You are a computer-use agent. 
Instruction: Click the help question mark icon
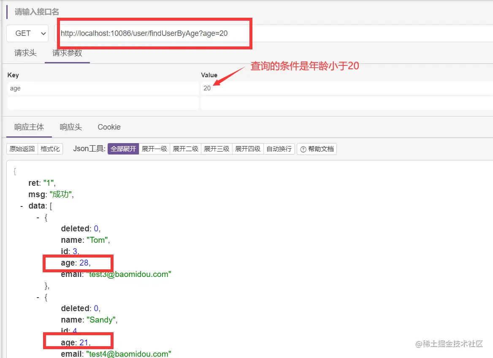click(303, 149)
